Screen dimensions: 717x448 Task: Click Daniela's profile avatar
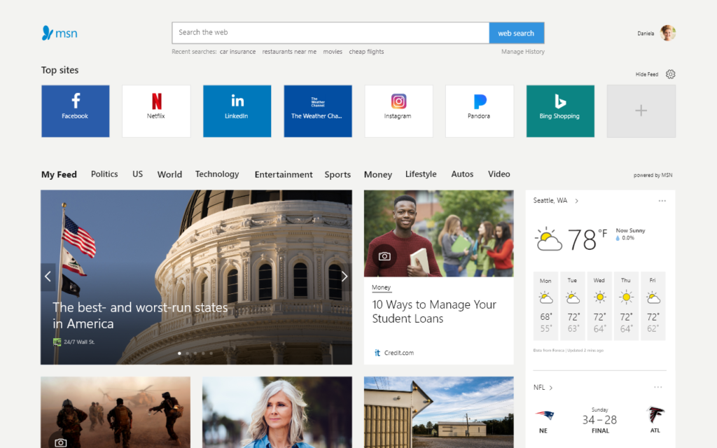[667, 33]
